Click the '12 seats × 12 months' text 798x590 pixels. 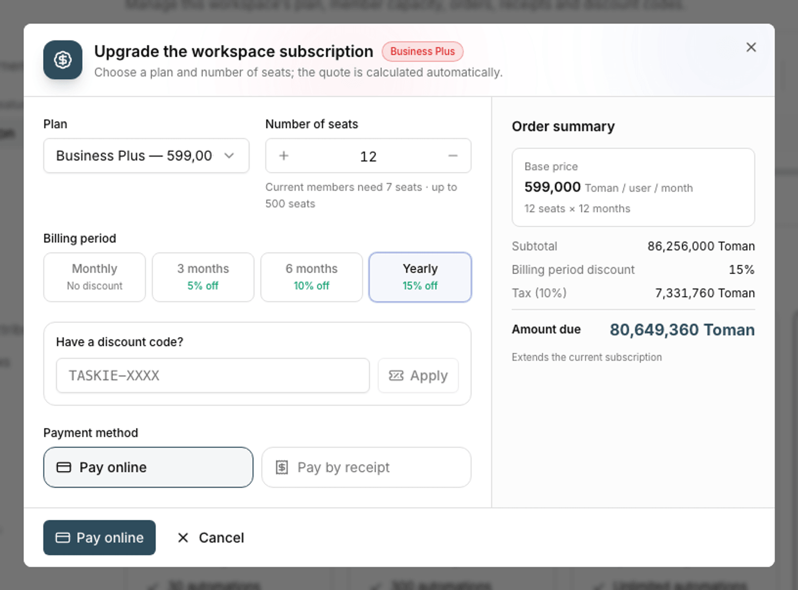(x=577, y=209)
